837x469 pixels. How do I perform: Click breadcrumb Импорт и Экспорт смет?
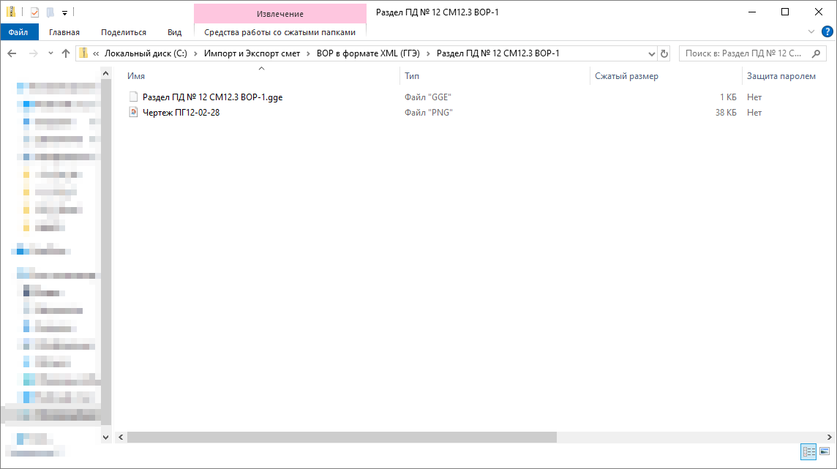coord(252,53)
